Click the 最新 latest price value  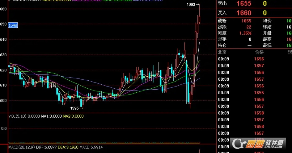(246, 21)
